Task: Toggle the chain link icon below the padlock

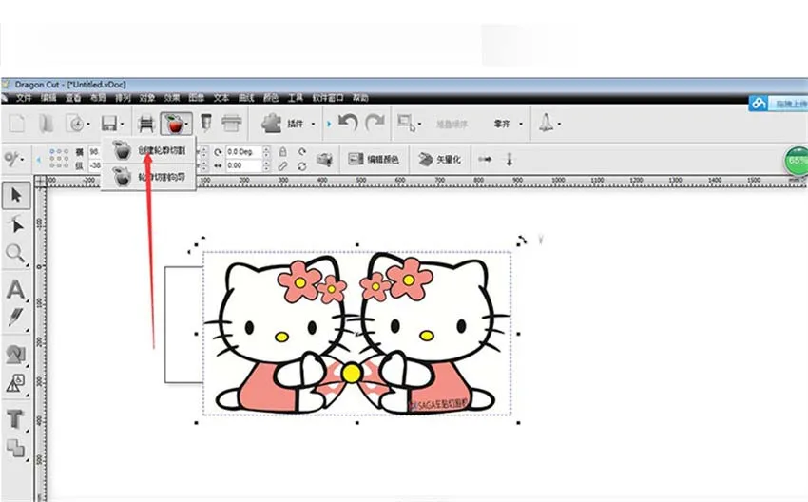Action: (x=282, y=166)
